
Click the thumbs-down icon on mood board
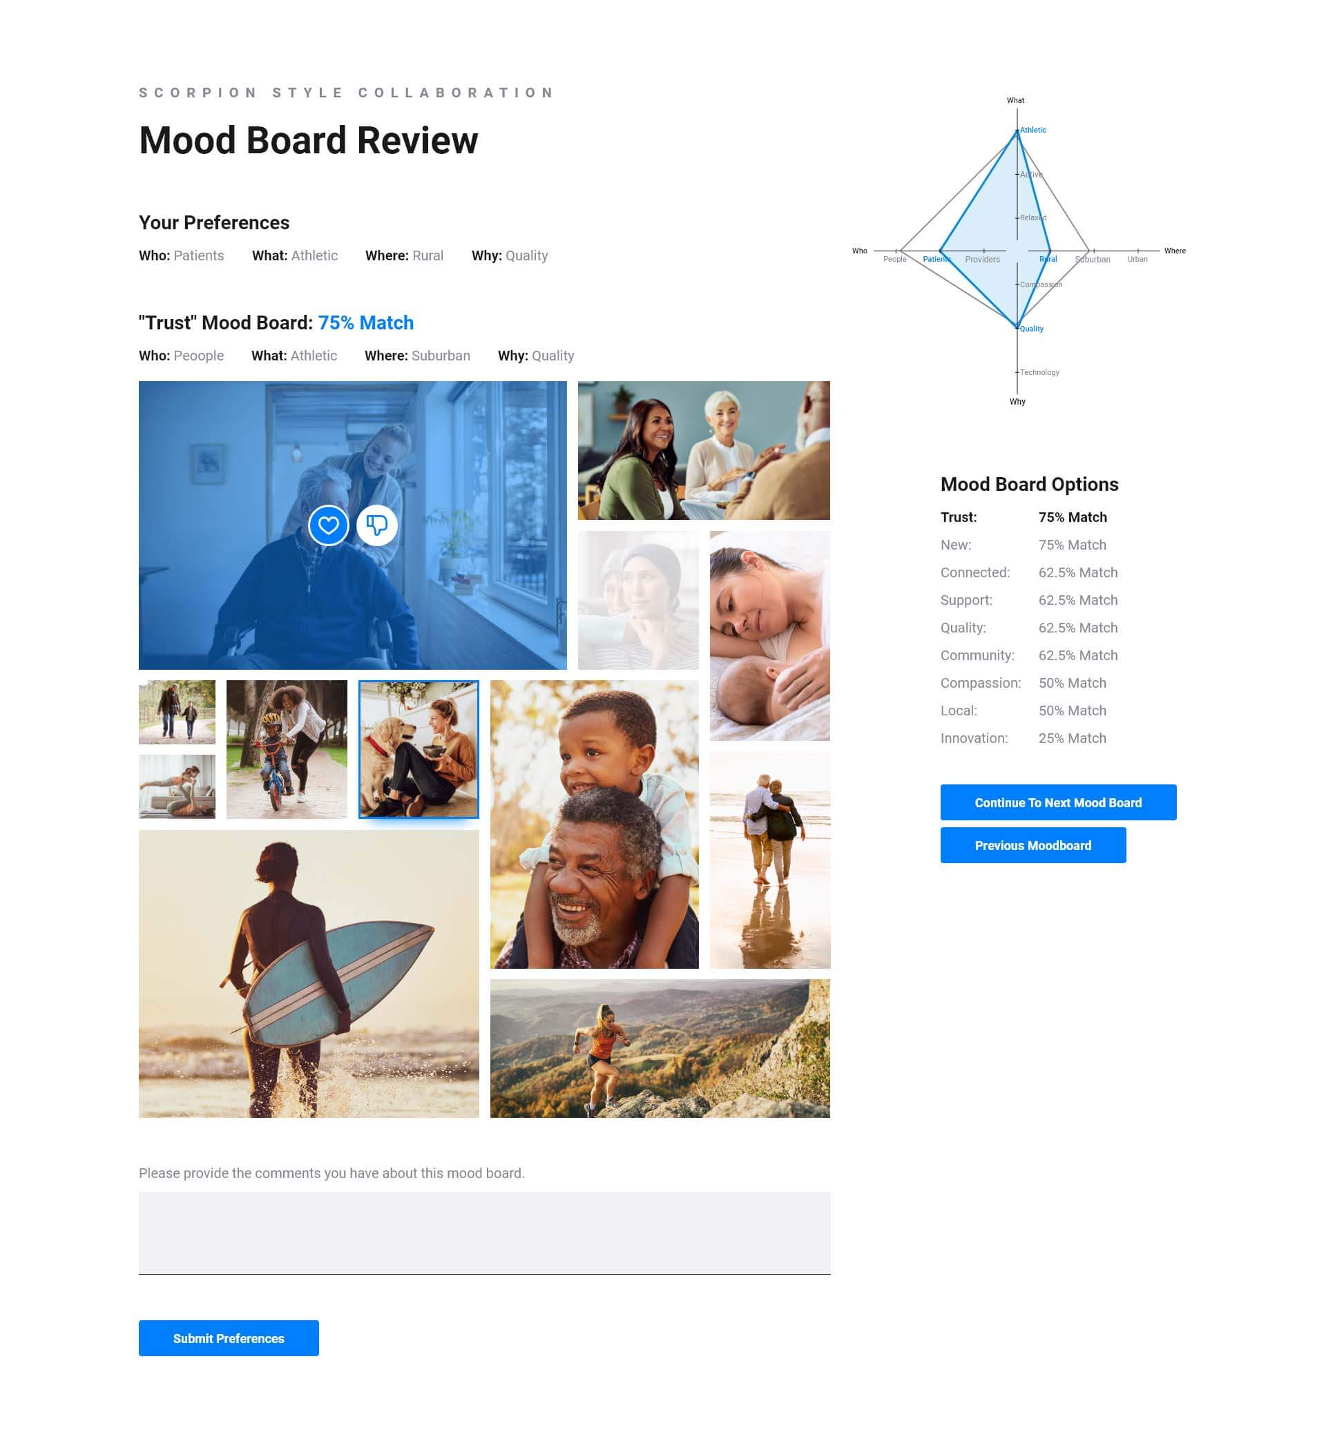376,524
